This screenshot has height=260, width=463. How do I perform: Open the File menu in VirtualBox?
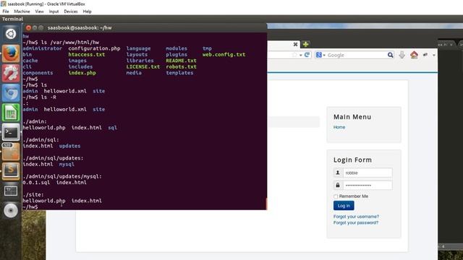point(6,12)
